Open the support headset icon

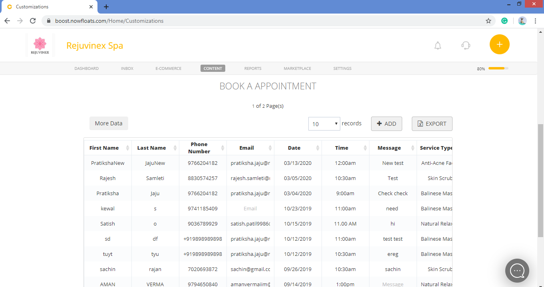[465, 45]
